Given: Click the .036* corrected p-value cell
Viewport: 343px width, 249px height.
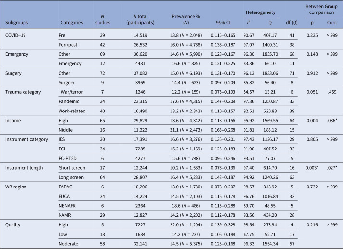Looking at the screenshot, I should 332,120.
